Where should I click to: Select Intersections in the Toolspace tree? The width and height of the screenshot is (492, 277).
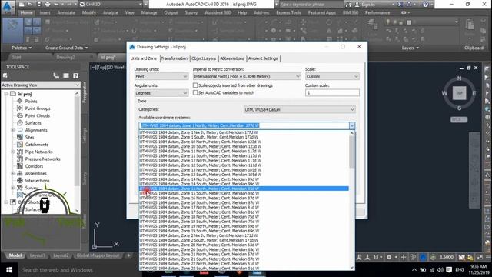pyautogui.click(x=38, y=181)
